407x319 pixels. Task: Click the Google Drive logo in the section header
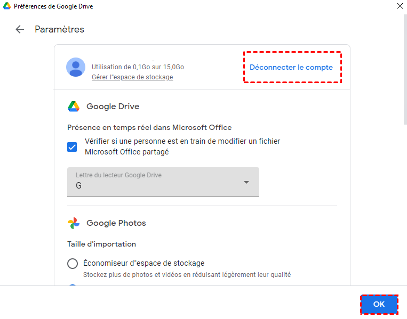[x=74, y=107]
